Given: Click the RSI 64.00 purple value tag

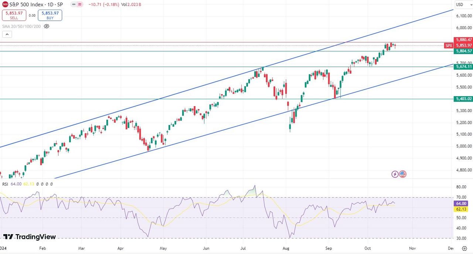Looking at the screenshot, I should 462,203.
